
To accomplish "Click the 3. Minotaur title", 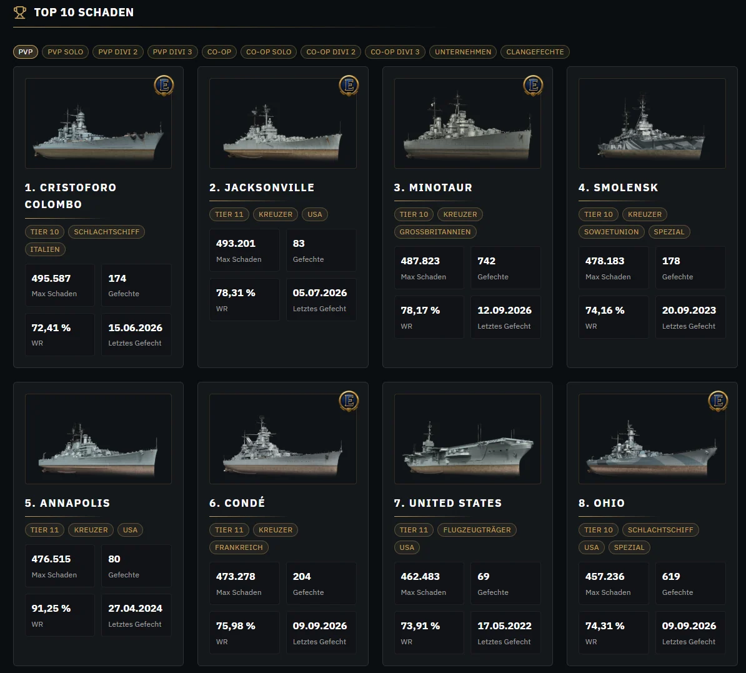I will point(433,187).
